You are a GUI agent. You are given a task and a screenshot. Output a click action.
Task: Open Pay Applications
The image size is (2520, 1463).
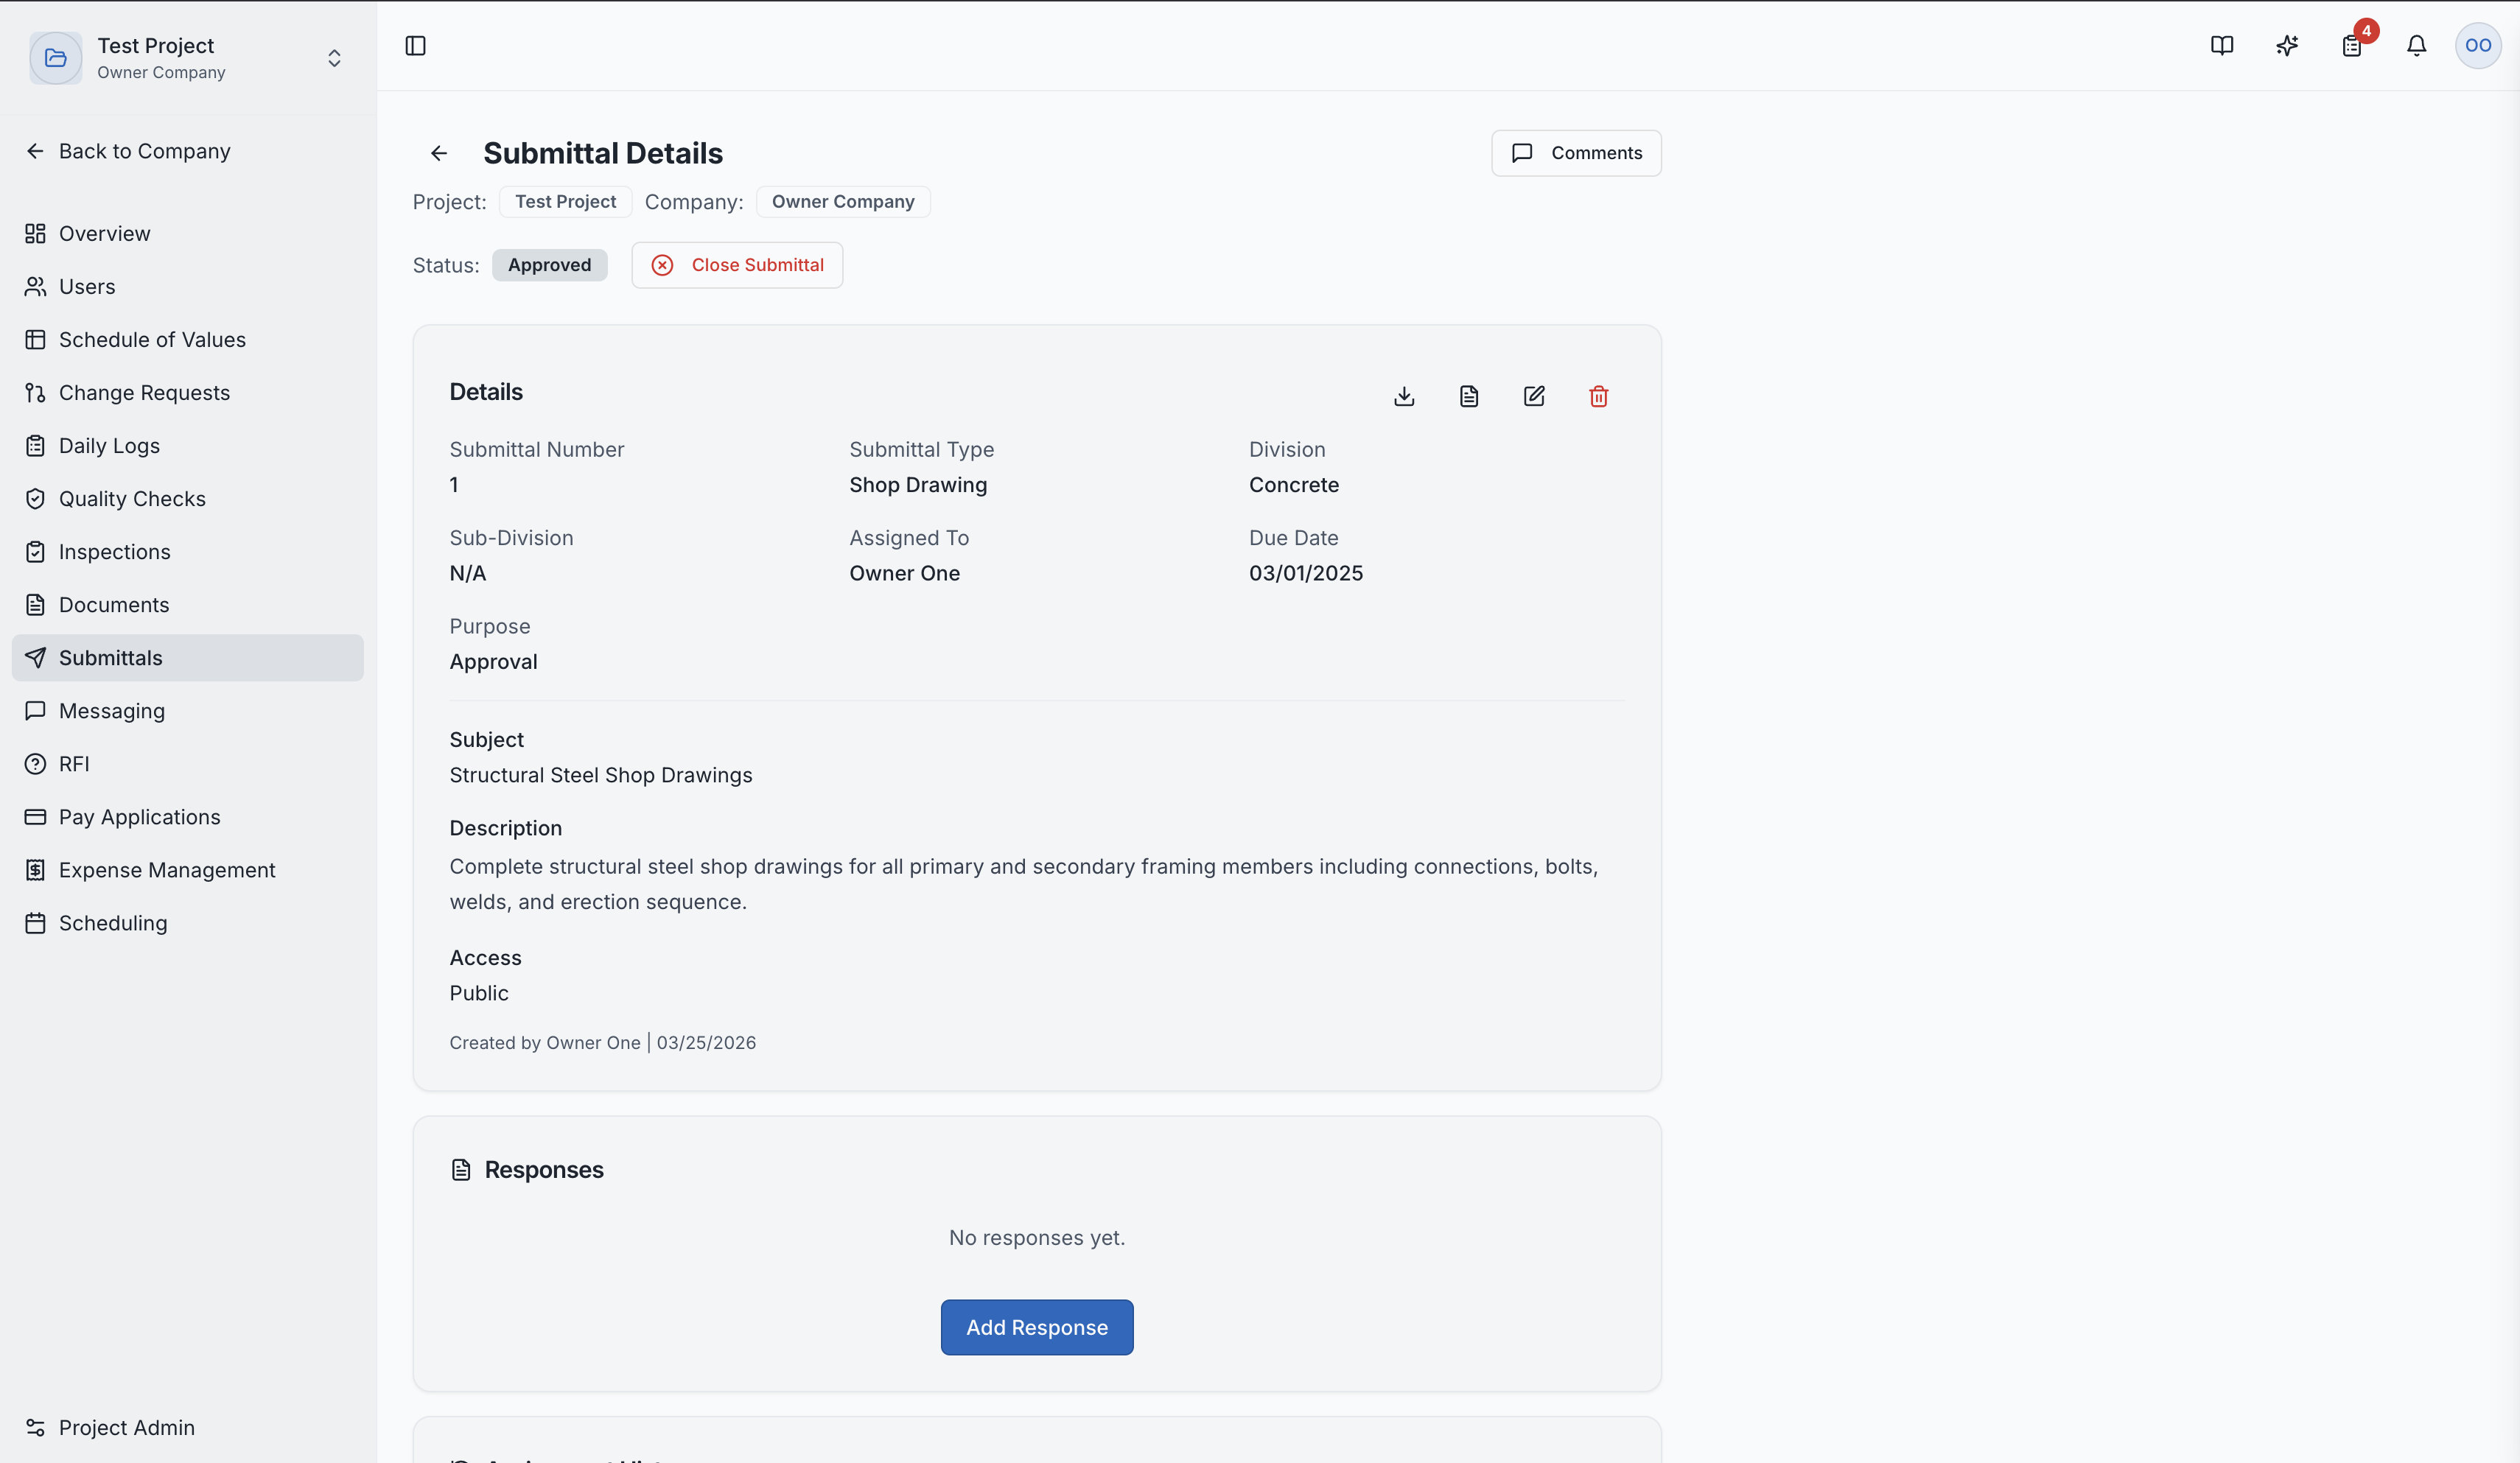188,816
